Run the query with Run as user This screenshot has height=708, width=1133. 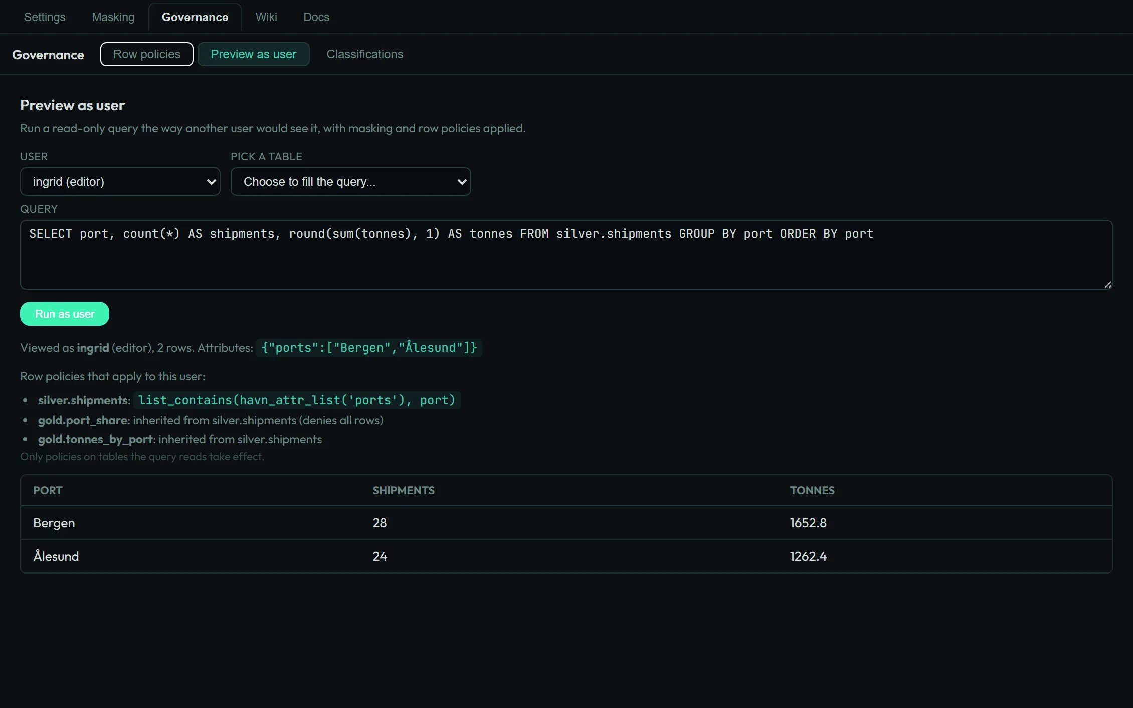pos(65,314)
